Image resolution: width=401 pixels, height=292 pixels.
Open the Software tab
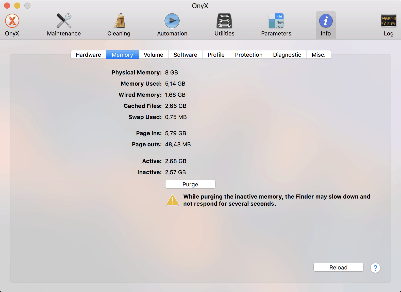[x=185, y=55]
